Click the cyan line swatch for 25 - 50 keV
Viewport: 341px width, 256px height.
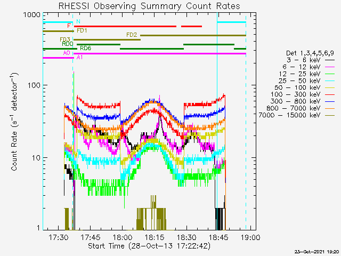click(330, 81)
